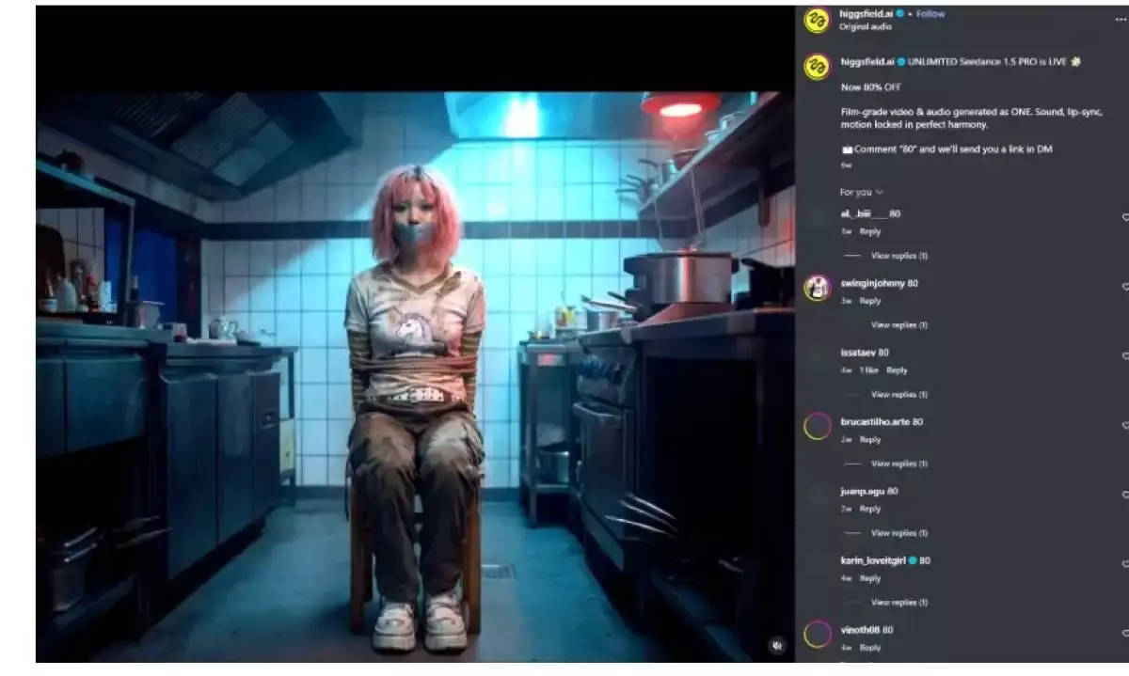Expand View replies under swinginjohnny's comment
Viewport: 1129px width, 676px height.
(x=898, y=324)
